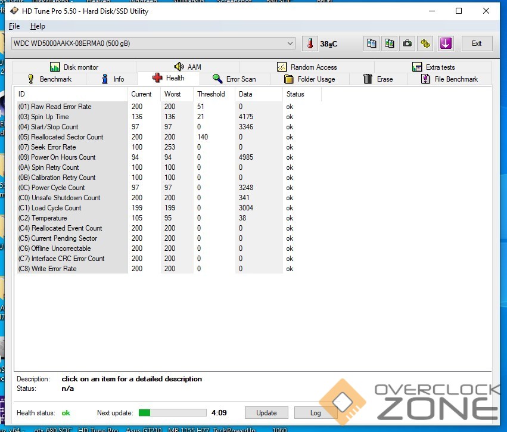Screen dimensions: 507x432
Task: Save screenshot with the camera icon
Action: [407, 43]
